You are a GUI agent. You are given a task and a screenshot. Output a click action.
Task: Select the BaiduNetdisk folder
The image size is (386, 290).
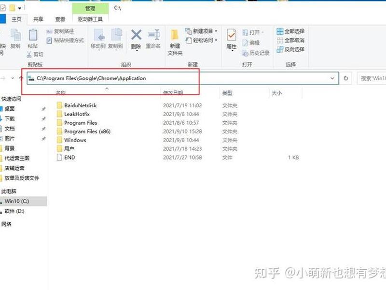coord(80,105)
